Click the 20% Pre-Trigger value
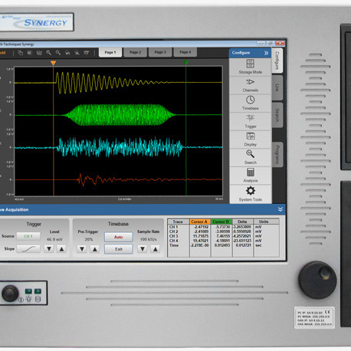The width and height of the screenshot is (351, 351). [x=89, y=239]
